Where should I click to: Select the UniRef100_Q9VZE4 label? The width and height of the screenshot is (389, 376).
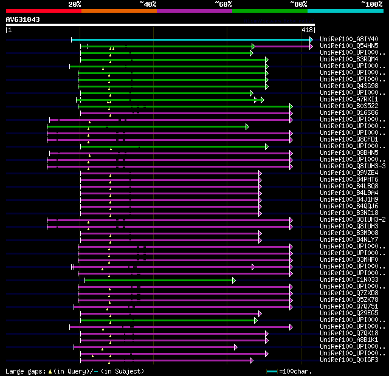pyautogui.click(x=349, y=173)
